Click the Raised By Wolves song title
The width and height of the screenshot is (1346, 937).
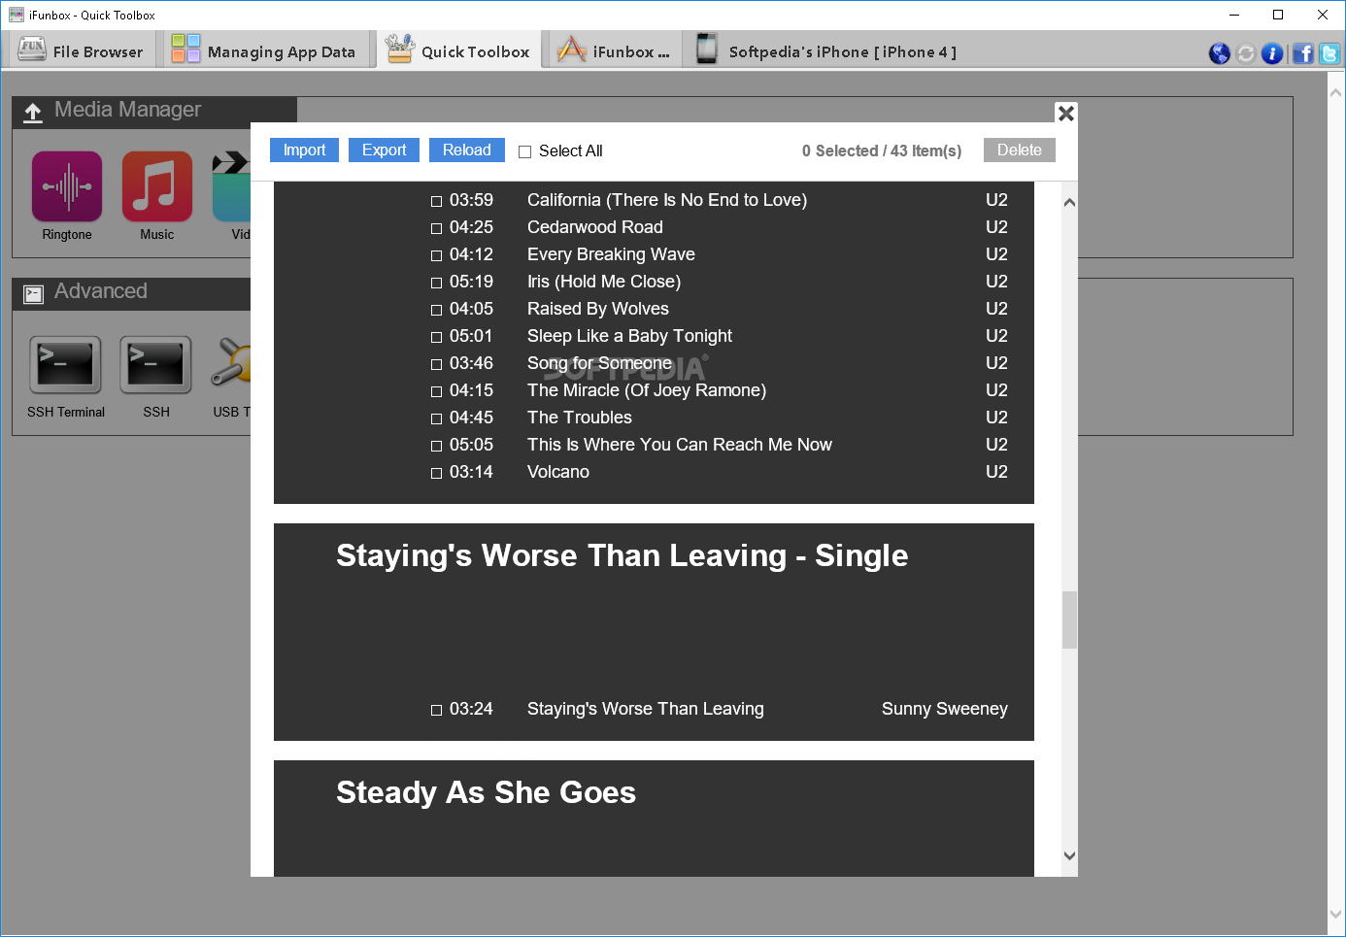(598, 309)
